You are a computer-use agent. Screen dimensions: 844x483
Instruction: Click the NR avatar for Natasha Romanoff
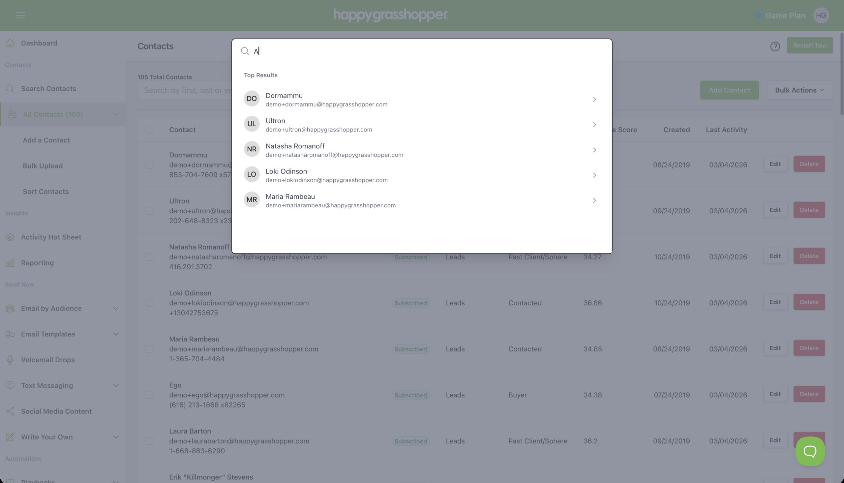[x=251, y=149]
